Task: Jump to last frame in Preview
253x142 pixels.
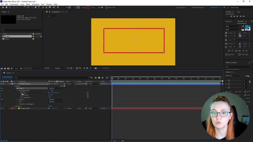Action: coord(244,16)
